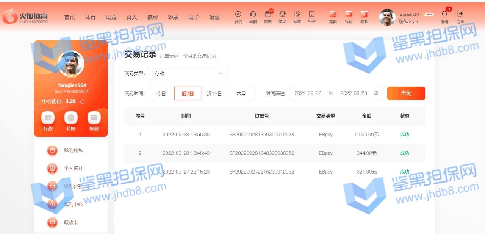485x234 pixels.
Task: Open 我的钱包 in the sidebar
Action: click(x=73, y=150)
